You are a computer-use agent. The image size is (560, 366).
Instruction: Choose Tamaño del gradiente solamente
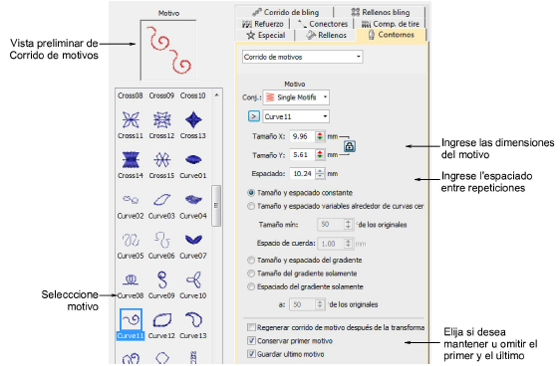[251, 274]
